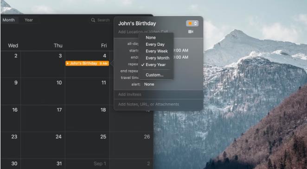Click the Search magnifying glass icon
The height and width of the screenshot is (169, 307).
point(93,20)
